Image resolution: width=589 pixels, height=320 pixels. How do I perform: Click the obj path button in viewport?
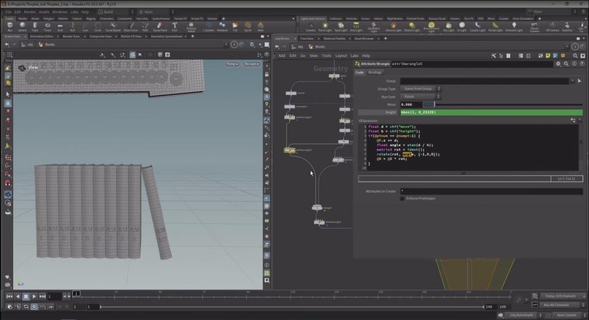[x=28, y=45]
